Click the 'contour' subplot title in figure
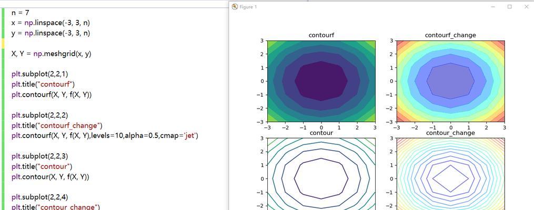This screenshot has height=210, width=534. (321, 133)
